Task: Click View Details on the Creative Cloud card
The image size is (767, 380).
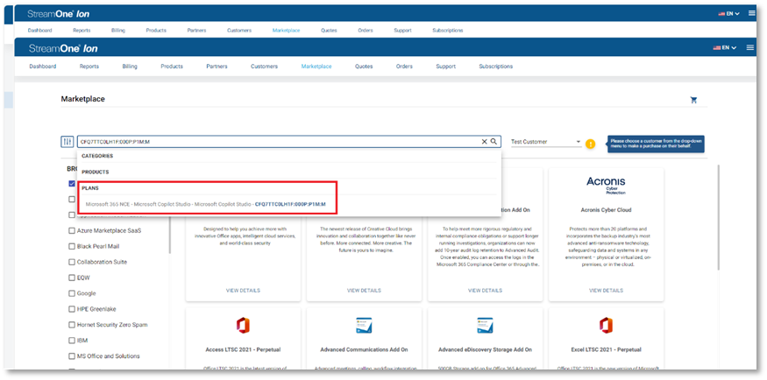Action: point(364,291)
